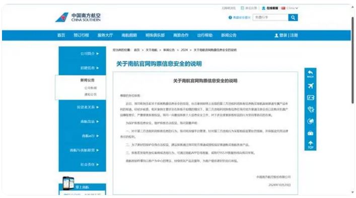Screen dimensions: 356x198
Task: Click 关于南航 in the breadcrumb trail
Action: click(x=152, y=50)
